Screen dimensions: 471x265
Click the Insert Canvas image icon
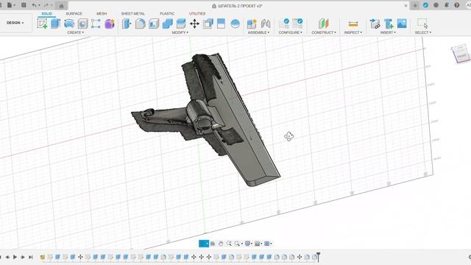click(x=402, y=24)
